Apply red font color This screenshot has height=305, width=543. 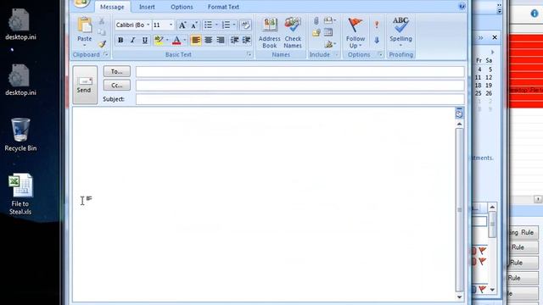pos(176,40)
